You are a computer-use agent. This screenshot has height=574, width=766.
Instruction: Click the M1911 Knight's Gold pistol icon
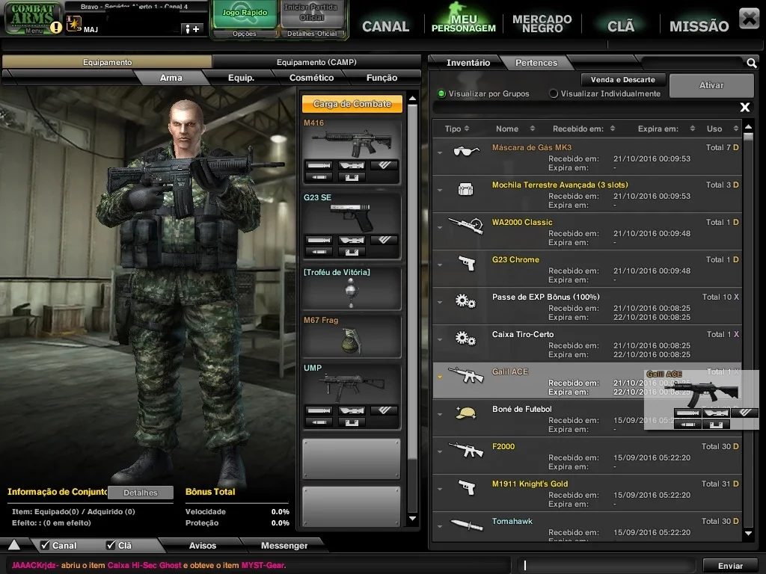(467, 487)
